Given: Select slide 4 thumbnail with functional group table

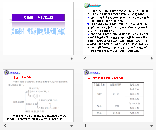Looking at the screenshot, I should (118, 96).
